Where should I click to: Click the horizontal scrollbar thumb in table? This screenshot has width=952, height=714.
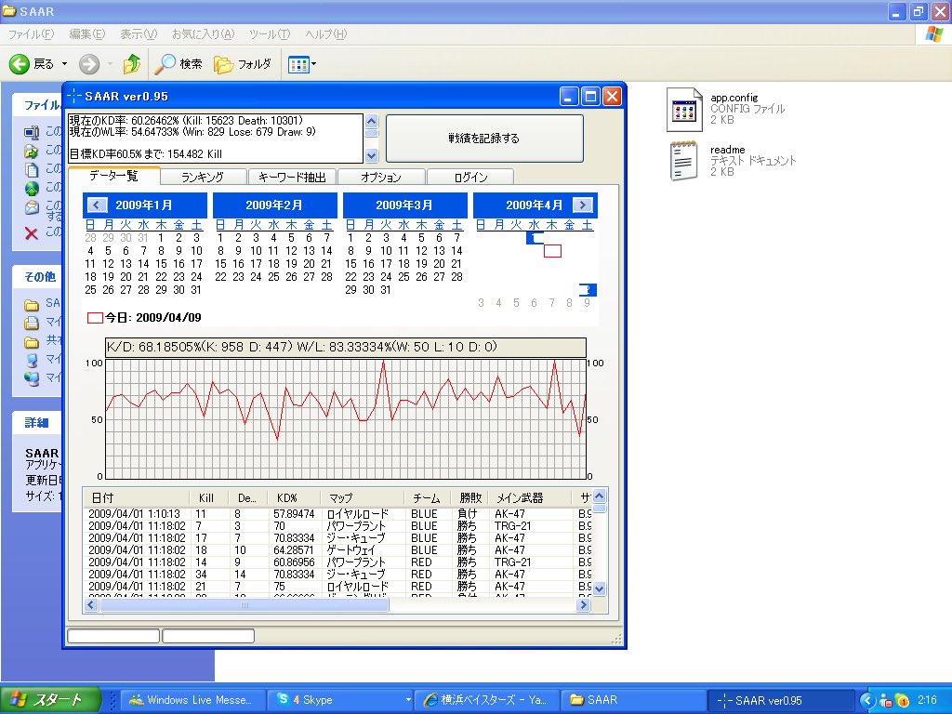tap(245, 604)
